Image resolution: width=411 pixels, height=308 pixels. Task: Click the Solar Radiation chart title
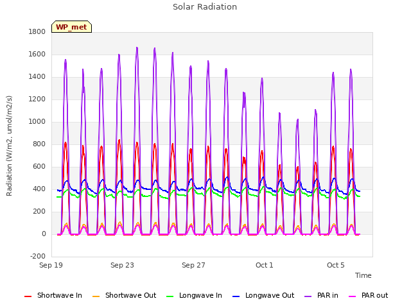205,7
